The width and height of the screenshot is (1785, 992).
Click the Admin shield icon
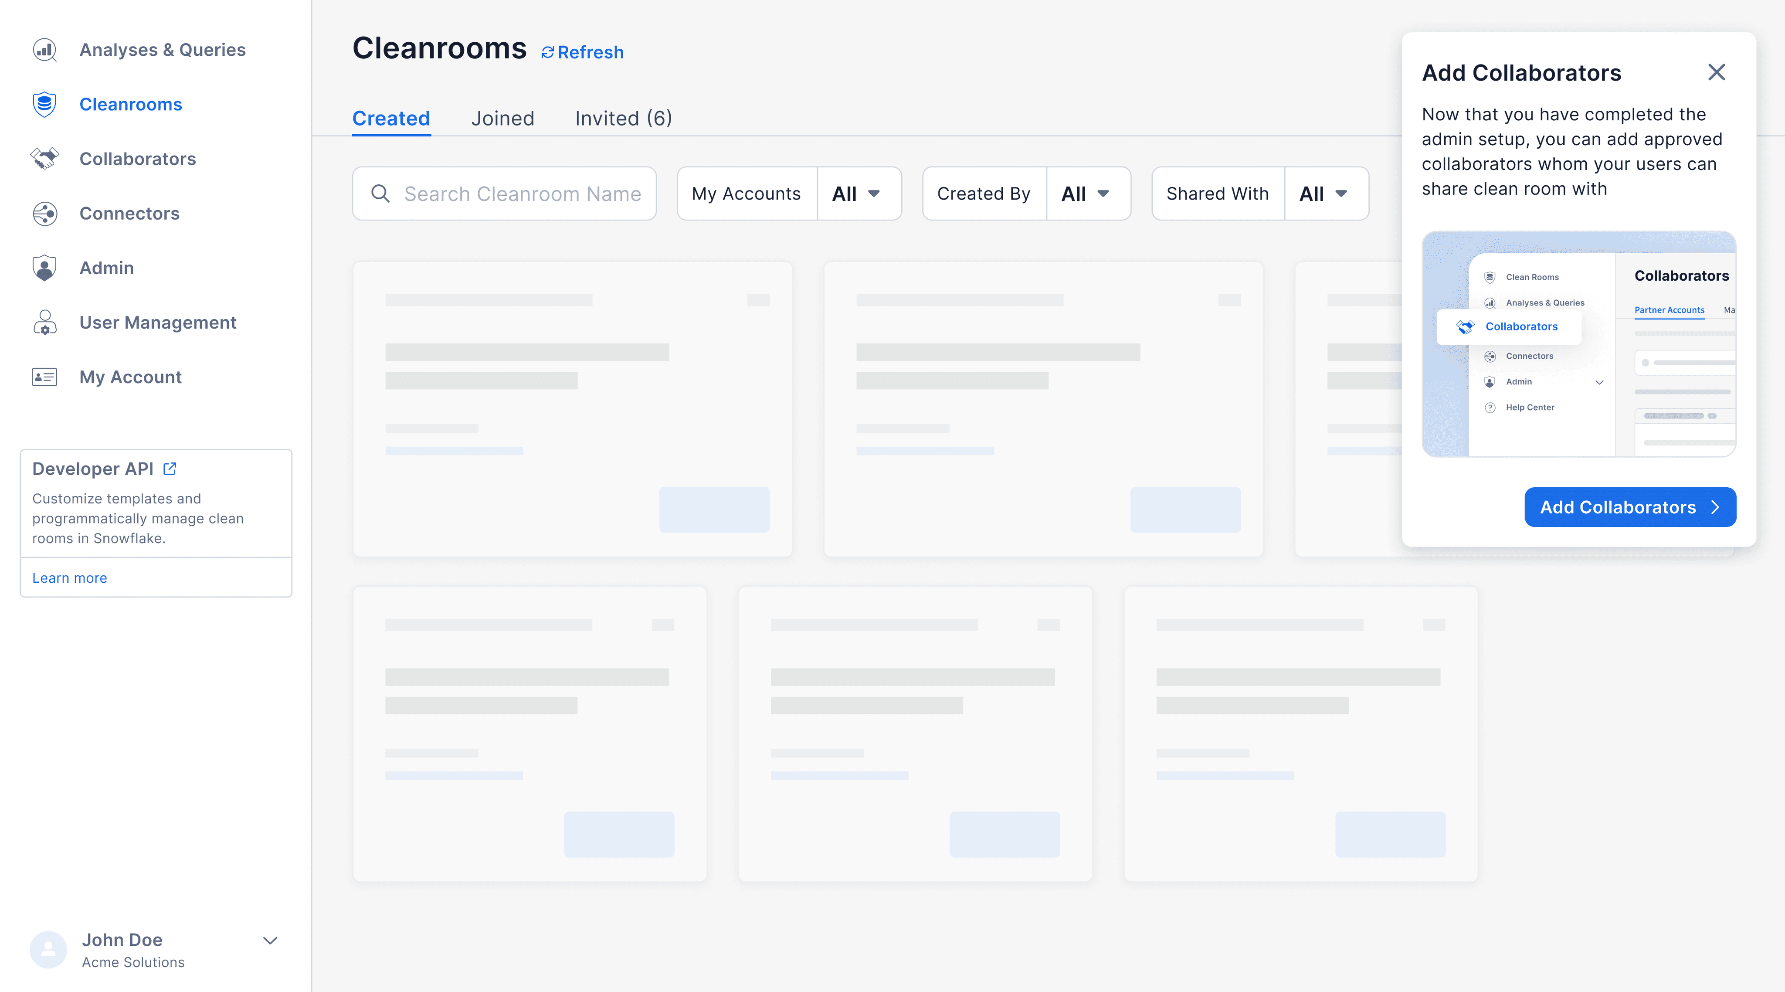pyautogui.click(x=44, y=268)
